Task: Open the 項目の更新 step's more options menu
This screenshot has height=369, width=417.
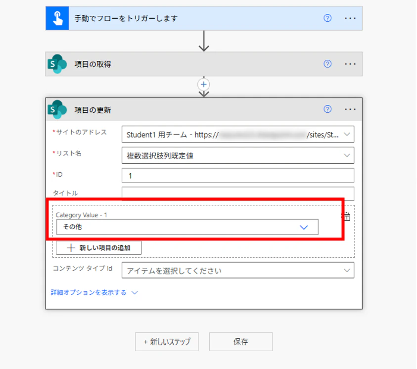Action: pos(350,109)
